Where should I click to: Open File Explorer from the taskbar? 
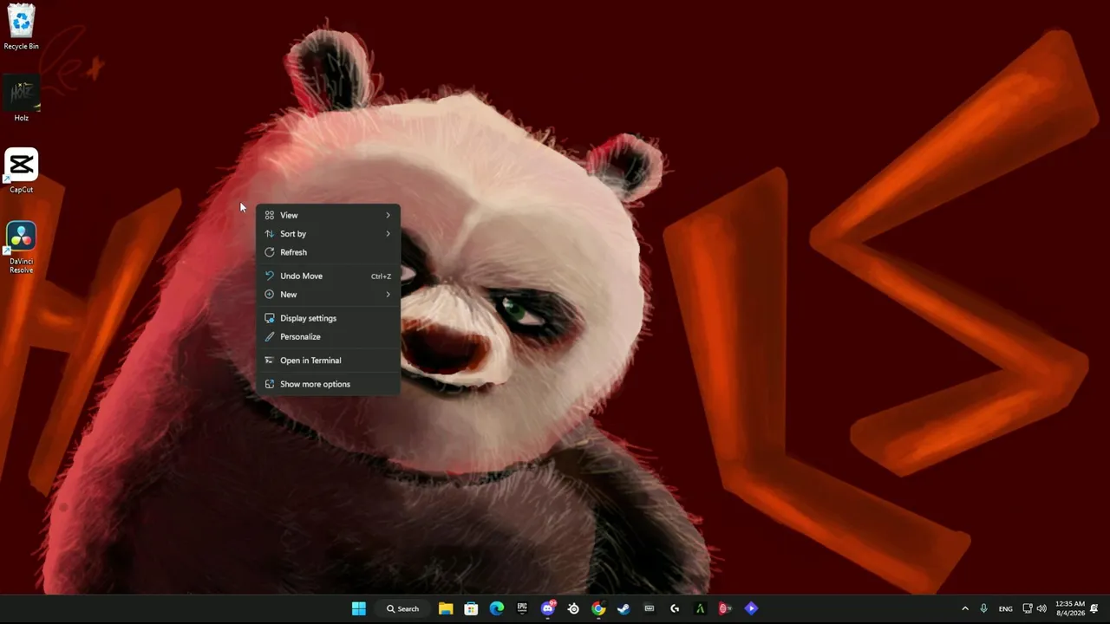click(446, 608)
